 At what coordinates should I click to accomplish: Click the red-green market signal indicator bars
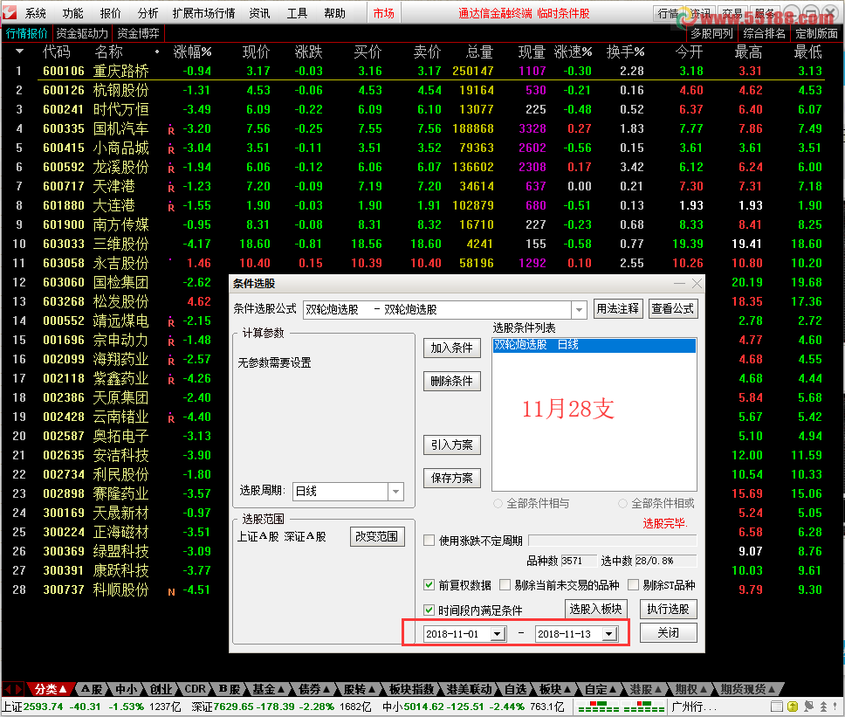[x=621, y=707]
